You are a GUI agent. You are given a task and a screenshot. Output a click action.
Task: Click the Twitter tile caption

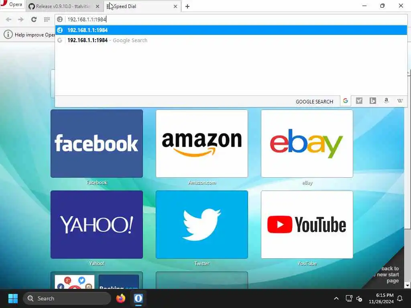tap(202, 263)
